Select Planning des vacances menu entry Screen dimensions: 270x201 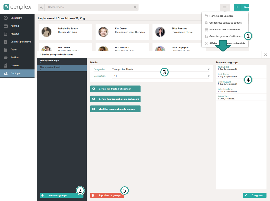pos(221,16)
